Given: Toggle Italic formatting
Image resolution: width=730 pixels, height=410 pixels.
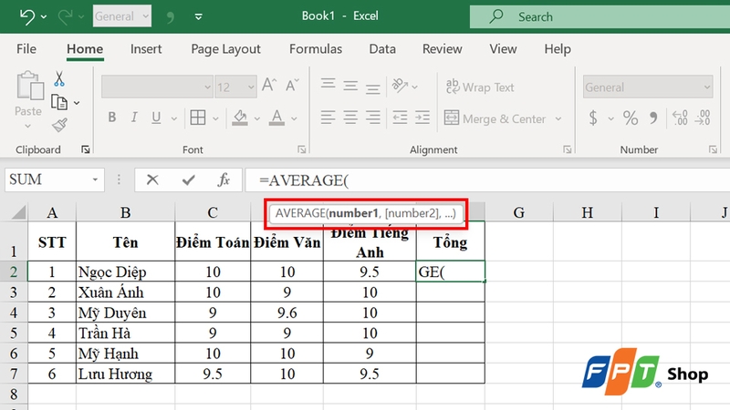Looking at the screenshot, I should [134, 118].
